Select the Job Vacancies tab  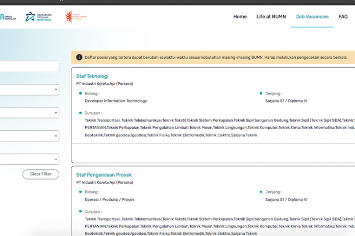[312, 17]
